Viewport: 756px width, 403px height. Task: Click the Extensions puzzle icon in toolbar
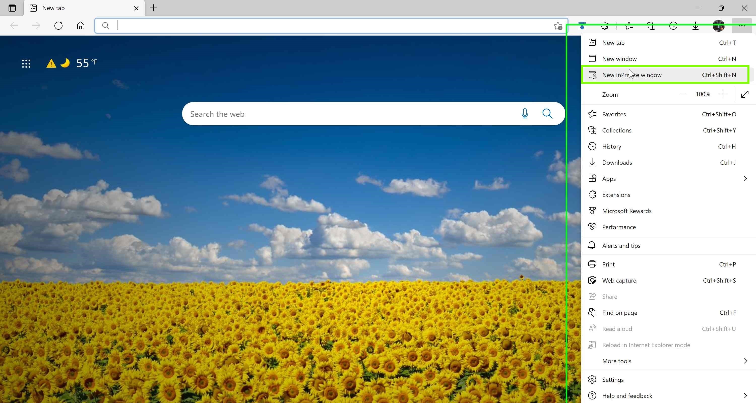605,26
